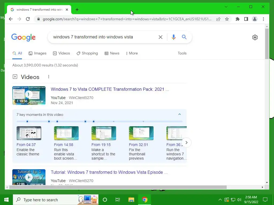
Task: Go to Google homepage via logo
Action: coord(24,37)
